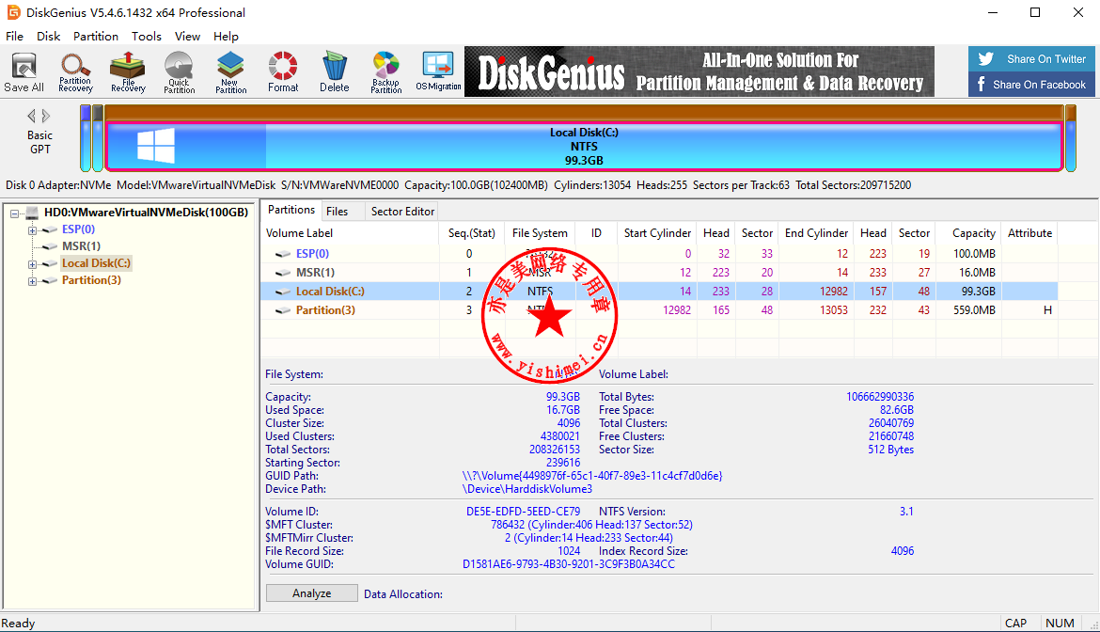Image resolution: width=1100 pixels, height=632 pixels.
Task: Expand the Local Disk(C:) tree node
Action: (32, 264)
